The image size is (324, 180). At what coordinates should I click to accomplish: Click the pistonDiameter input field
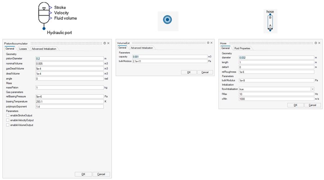pyautogui.click(x=69, y=58)
